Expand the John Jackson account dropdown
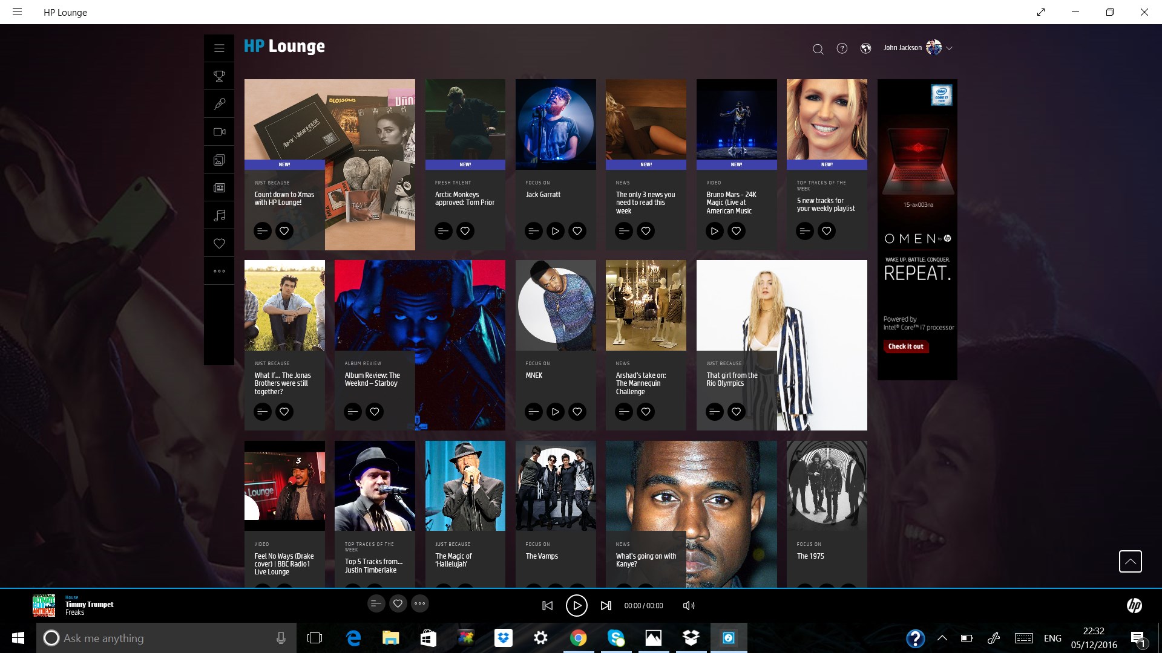1162x653 pixels. point(949,48)
